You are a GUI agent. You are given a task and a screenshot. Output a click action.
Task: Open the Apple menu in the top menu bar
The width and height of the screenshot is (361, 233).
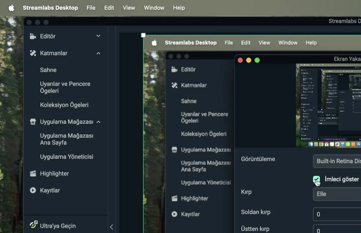pos(11,8)
